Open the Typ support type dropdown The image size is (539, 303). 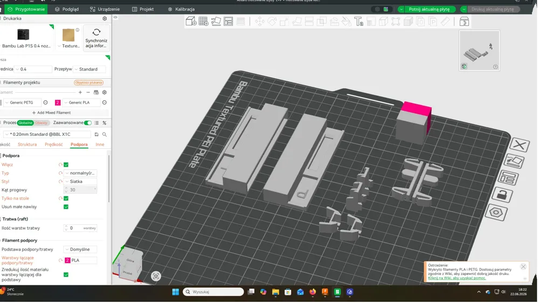pos(80,173)
